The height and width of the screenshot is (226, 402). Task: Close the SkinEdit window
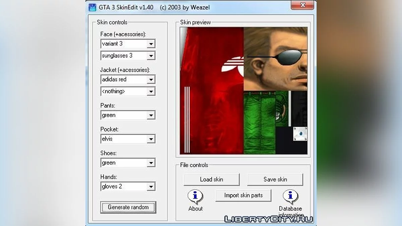tap(303, 5)
